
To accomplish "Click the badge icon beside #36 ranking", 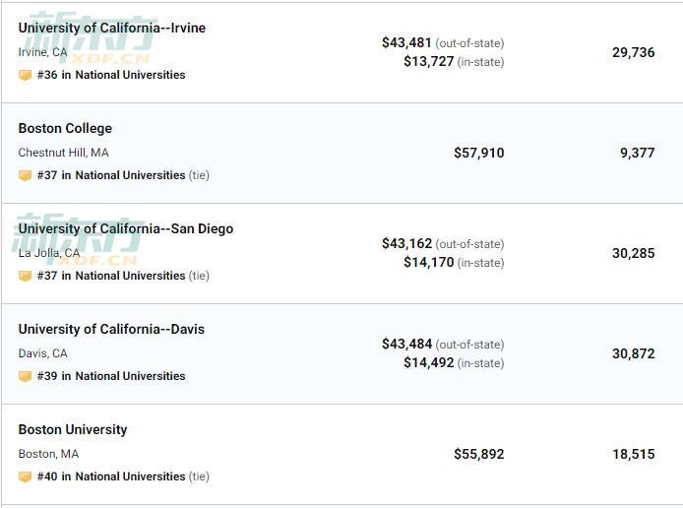I will click(x=25, y=75).
